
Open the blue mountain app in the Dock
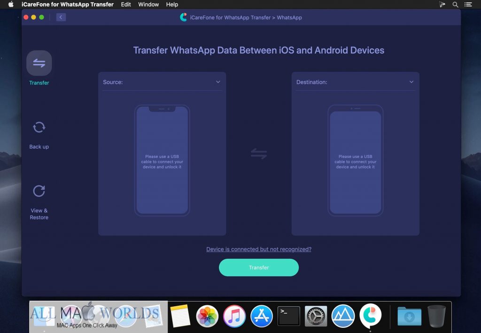coord(343,316)
